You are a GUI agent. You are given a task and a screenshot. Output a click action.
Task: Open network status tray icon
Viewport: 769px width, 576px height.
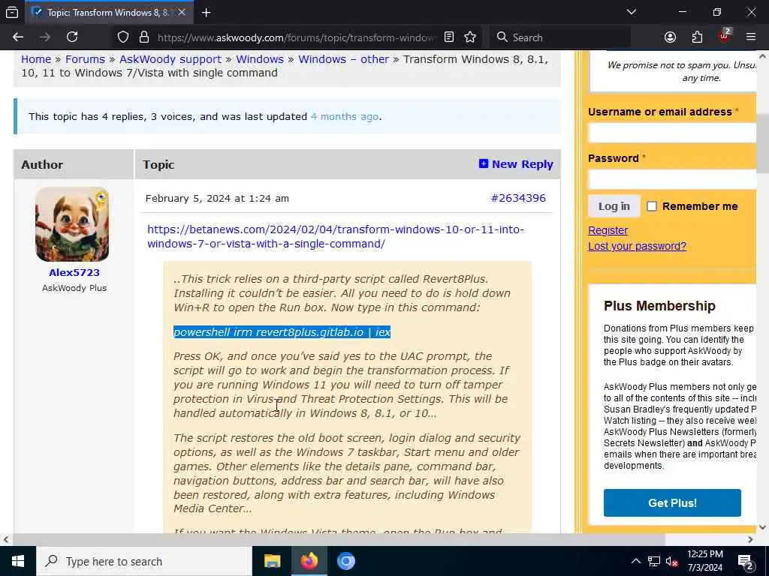coord(654,561)
